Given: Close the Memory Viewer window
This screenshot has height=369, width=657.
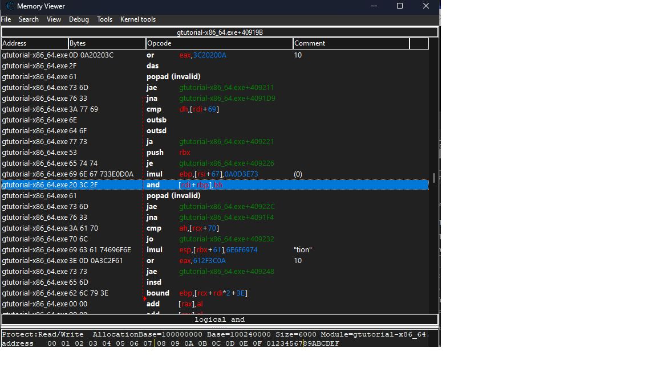Looking at the screenshot, I should (x=426, y=6).
